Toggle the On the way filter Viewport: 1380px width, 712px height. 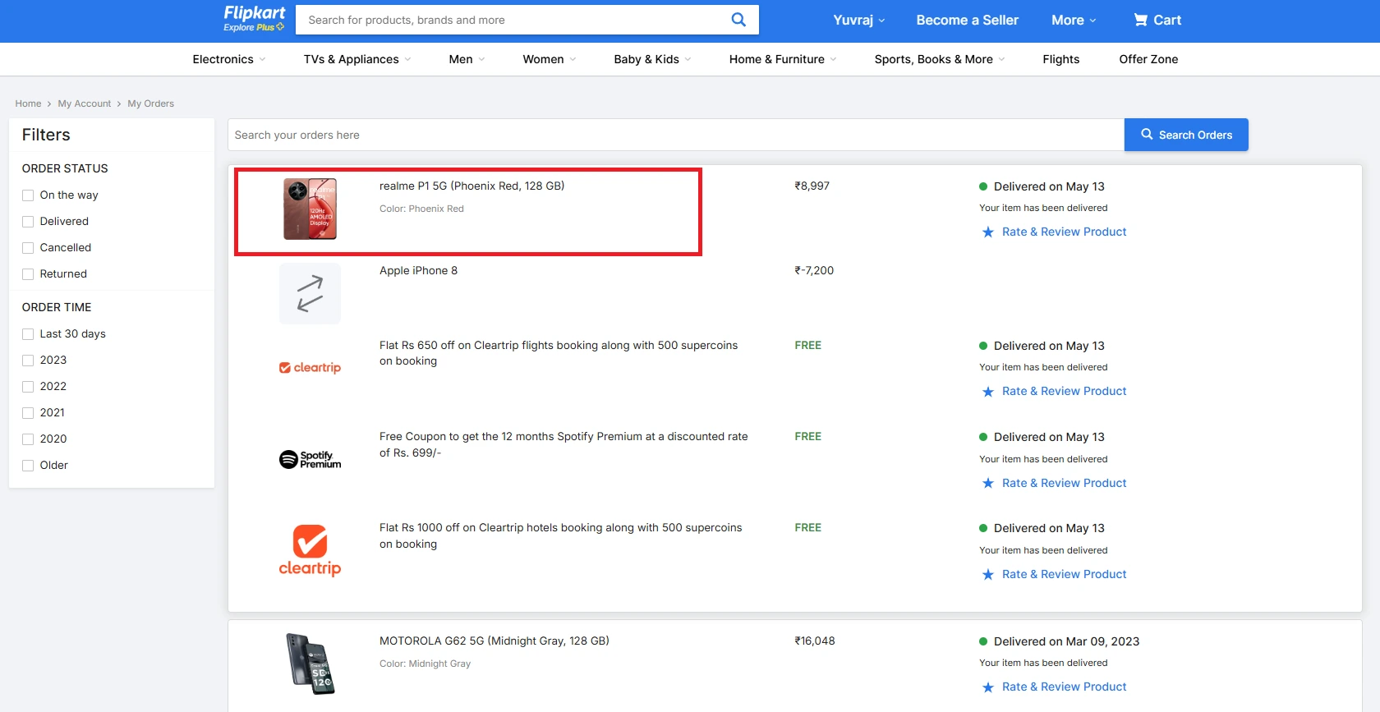28,195
